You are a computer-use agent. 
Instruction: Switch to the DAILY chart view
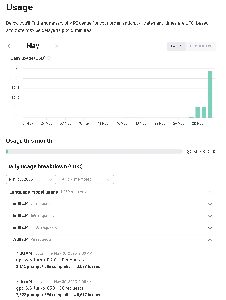(x=176, y=46)
